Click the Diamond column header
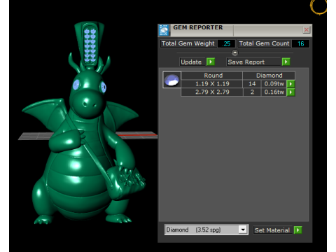Screen dimensions: 336x252 click(269, 76)
